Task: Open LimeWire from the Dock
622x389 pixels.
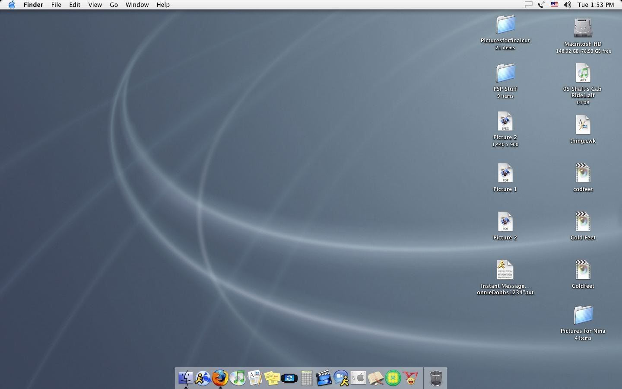Action: (393, 378)
